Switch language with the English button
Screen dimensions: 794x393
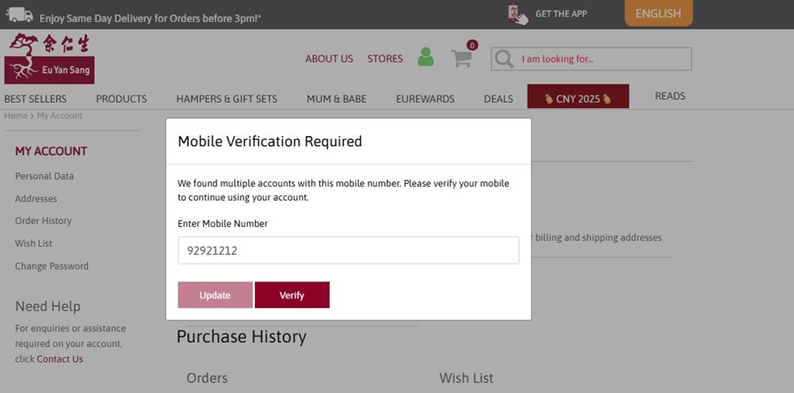658,13
